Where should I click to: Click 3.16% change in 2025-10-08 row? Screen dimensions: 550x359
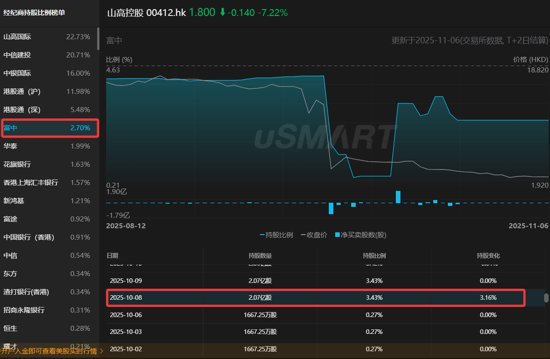coord(488,298)
